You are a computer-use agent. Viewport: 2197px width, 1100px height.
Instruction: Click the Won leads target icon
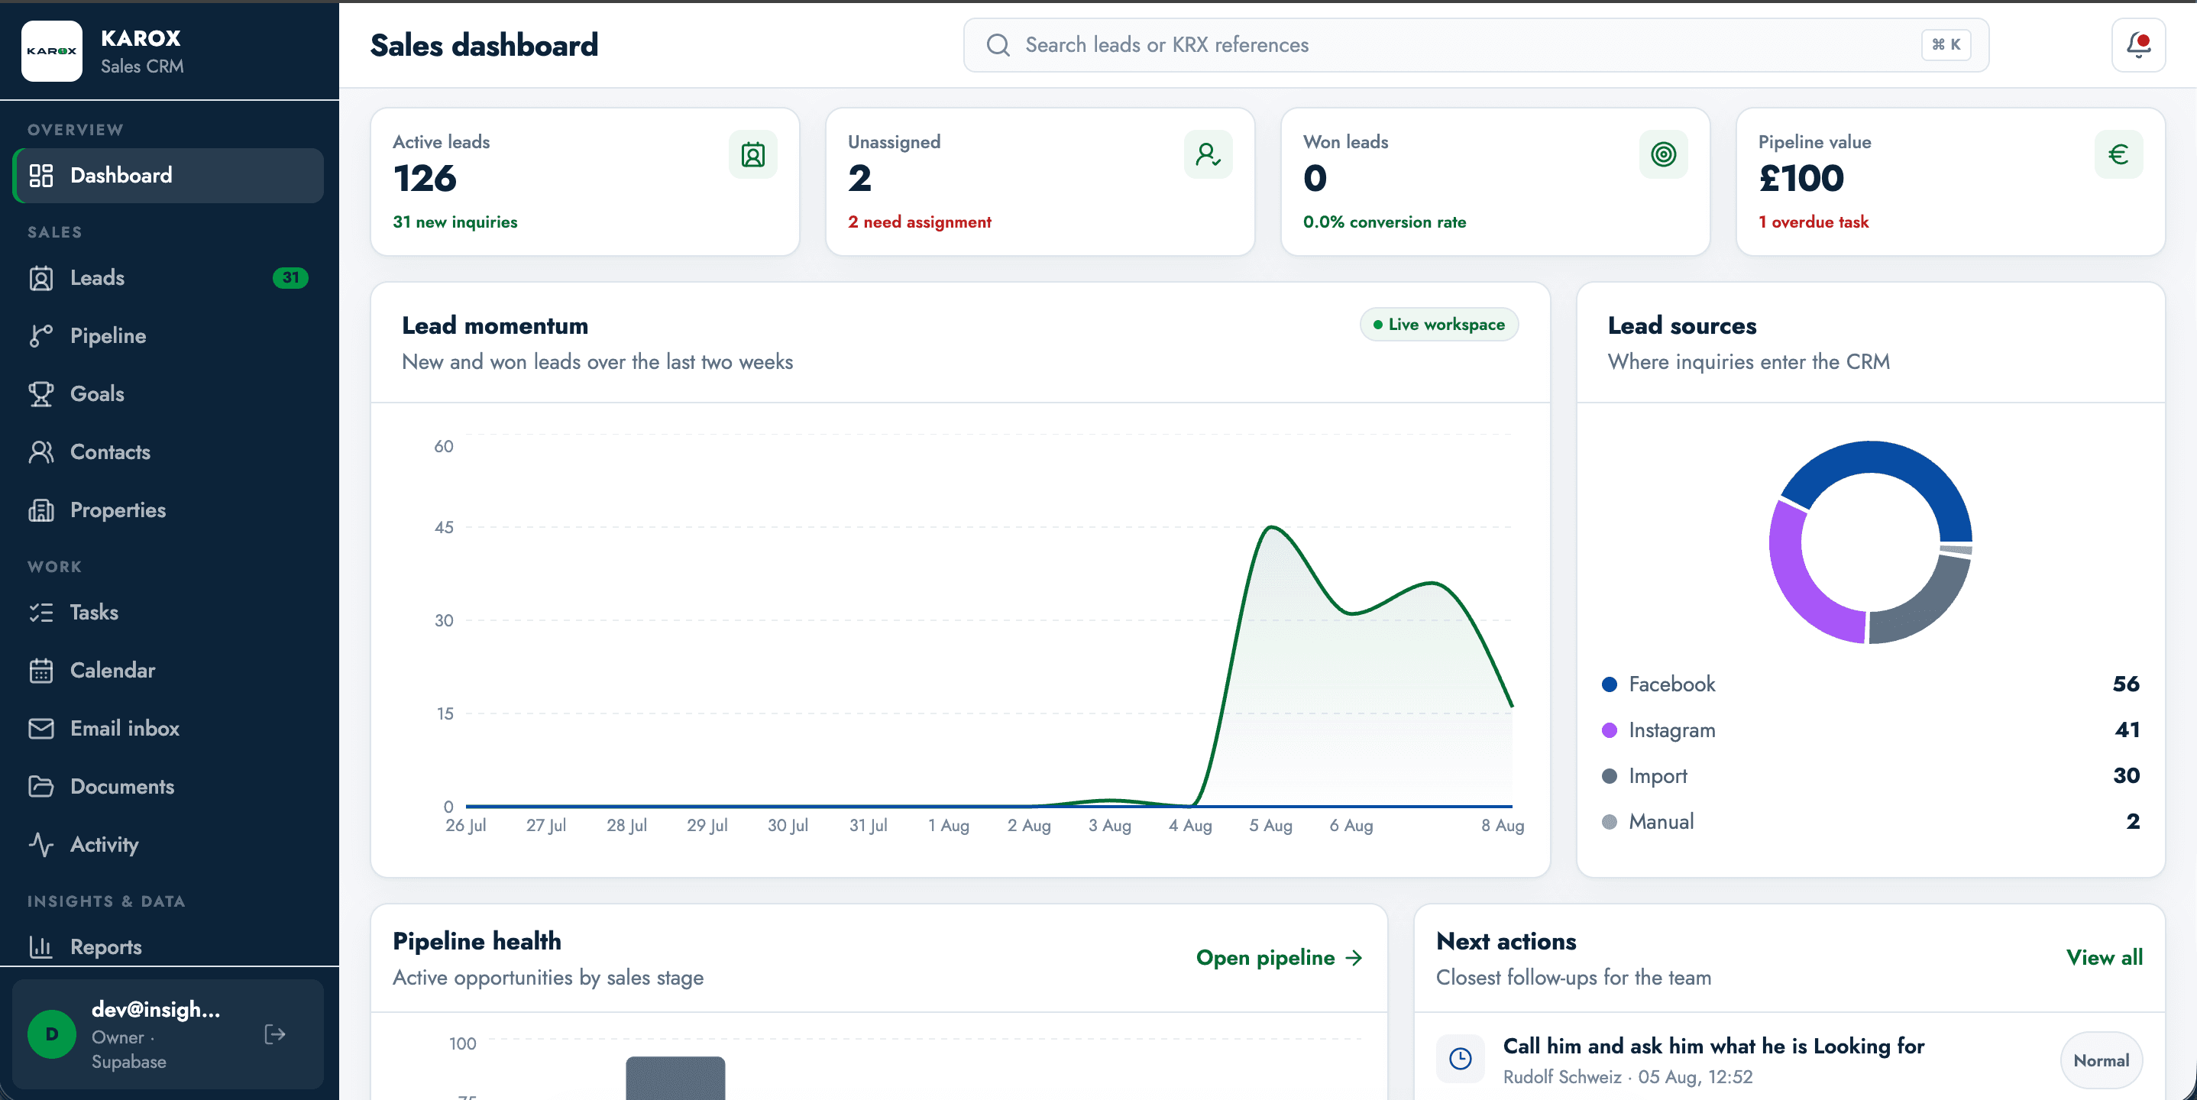coord(1663,154)
